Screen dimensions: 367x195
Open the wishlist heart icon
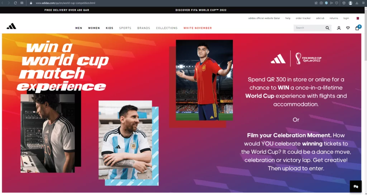click(348, 28)
